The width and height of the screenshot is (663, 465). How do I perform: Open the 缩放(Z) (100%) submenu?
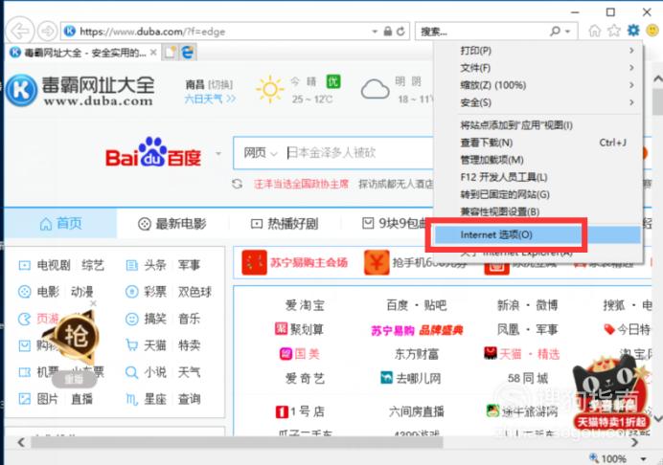548,85
